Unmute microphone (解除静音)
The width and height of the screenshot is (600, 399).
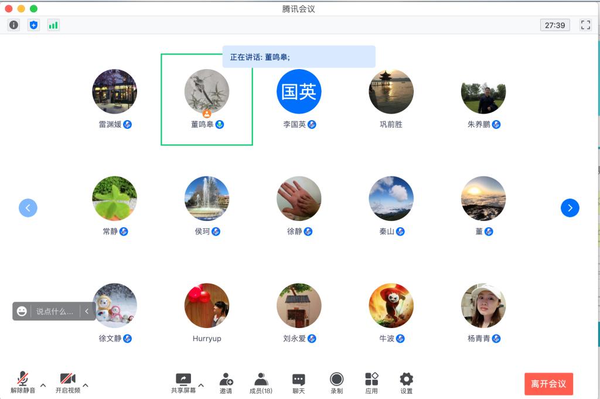coord(23,382)
